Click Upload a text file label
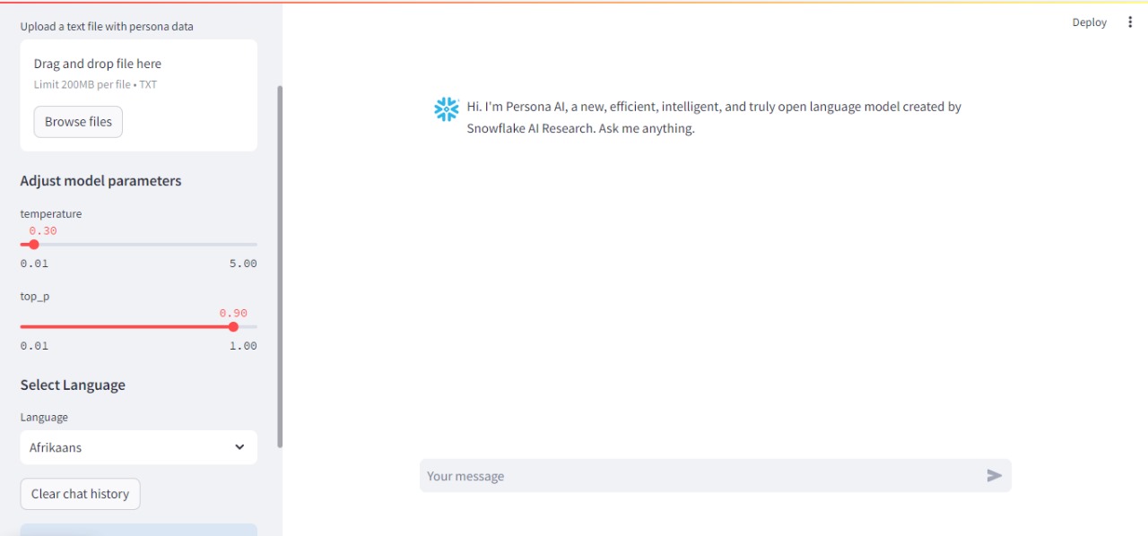This screenshot has height=536, width=1148. pos(107,27)
